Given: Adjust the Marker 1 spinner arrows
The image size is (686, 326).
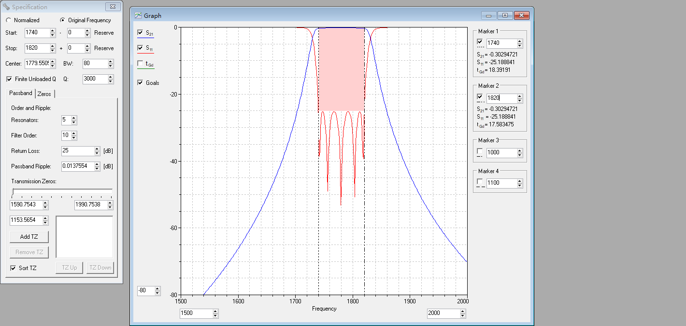Looking at the screenshot, I should click(519, 43).
